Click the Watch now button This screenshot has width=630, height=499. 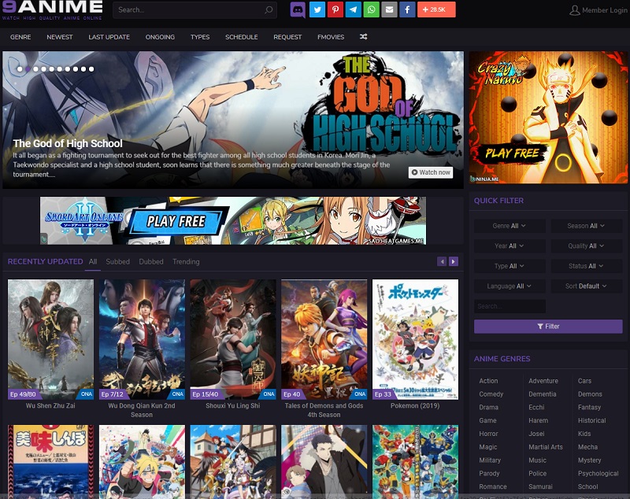430,172
